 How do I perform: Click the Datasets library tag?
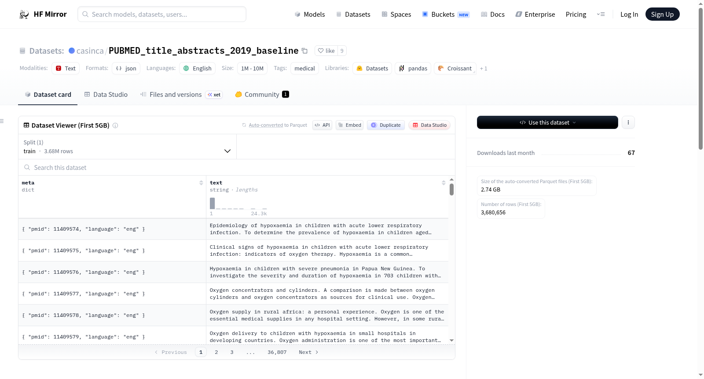pyautogui.click(x=372, y=68)
